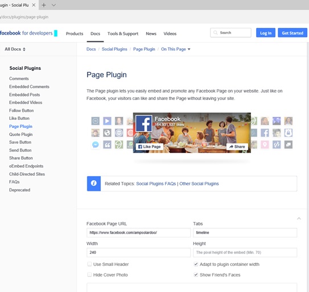309x292 pixels.
Task: Uncheck Adapt to plugin container width
Action: coord(196,264)
